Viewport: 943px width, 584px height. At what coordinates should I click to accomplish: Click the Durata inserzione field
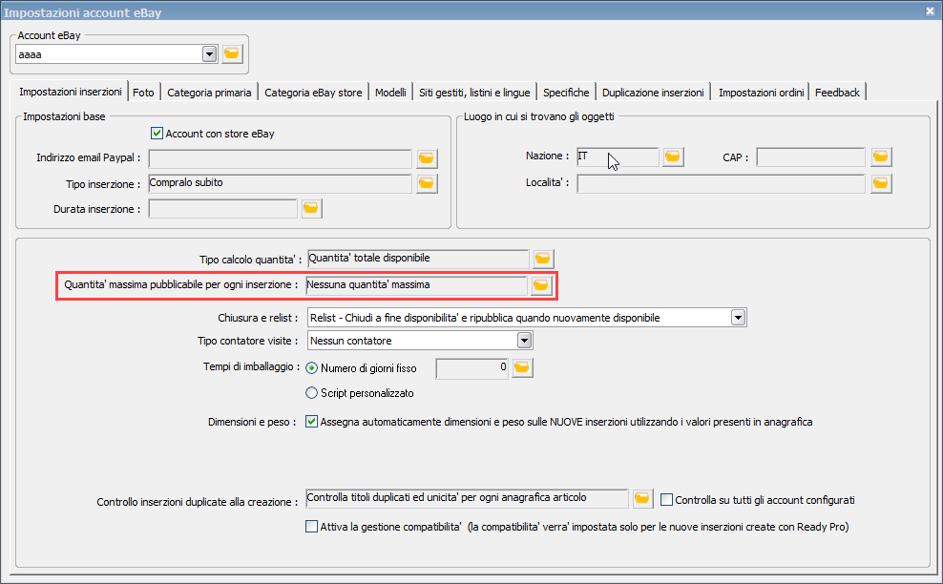[223, 208]
